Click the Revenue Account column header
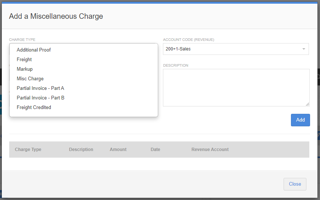The image size is (320, 200). (210, 150)
